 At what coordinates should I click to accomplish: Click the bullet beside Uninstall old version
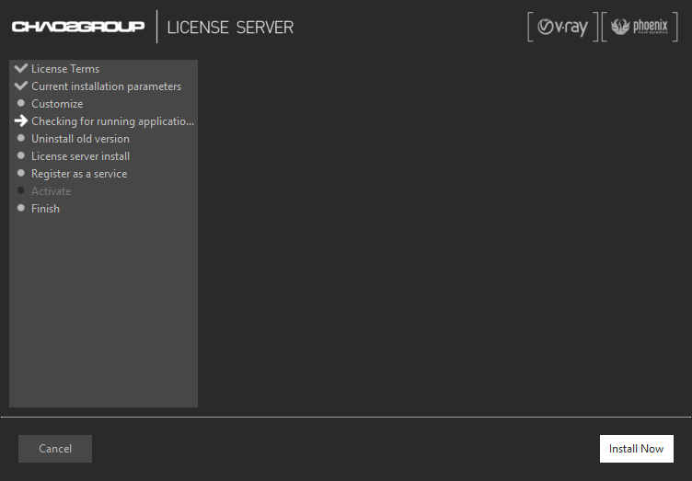(x=21, y=138)
